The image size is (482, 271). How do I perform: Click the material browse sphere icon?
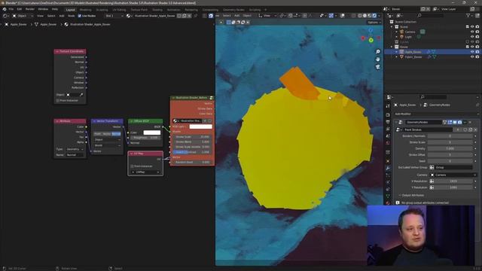point(129,16)
